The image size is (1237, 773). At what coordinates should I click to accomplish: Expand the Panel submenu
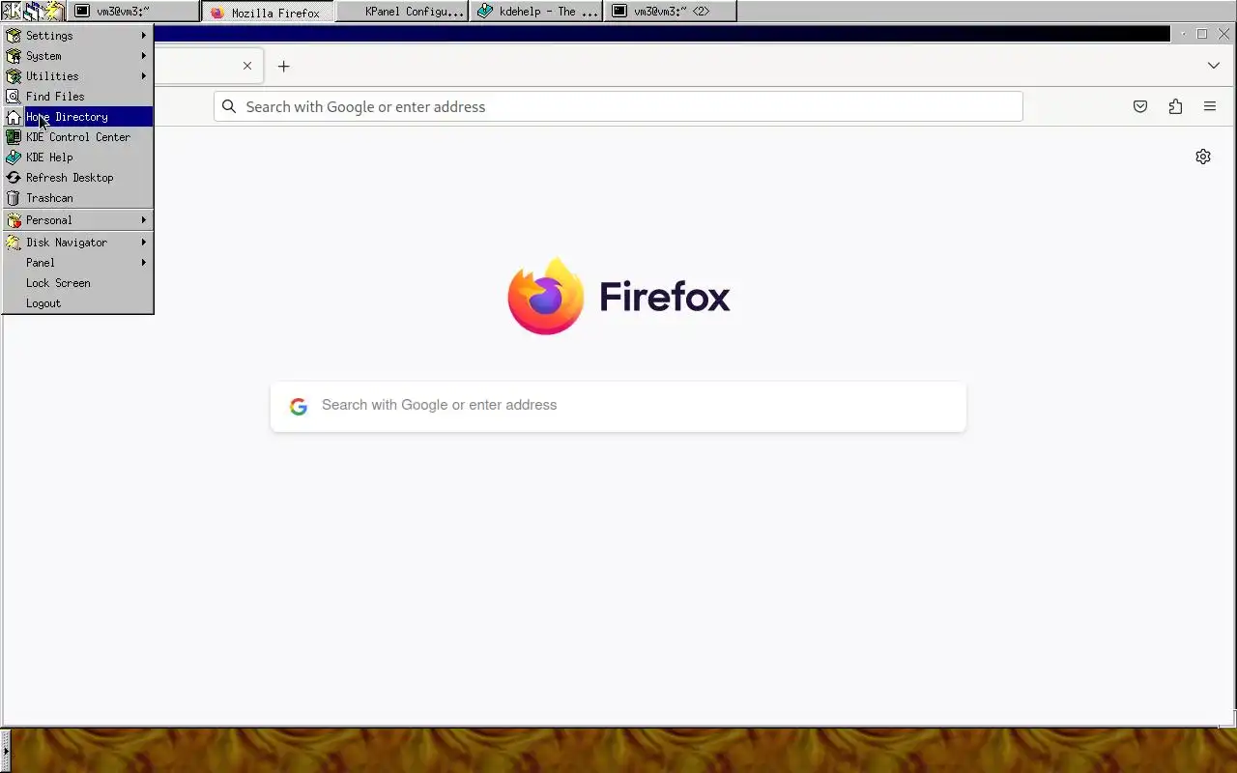[77, 263]
